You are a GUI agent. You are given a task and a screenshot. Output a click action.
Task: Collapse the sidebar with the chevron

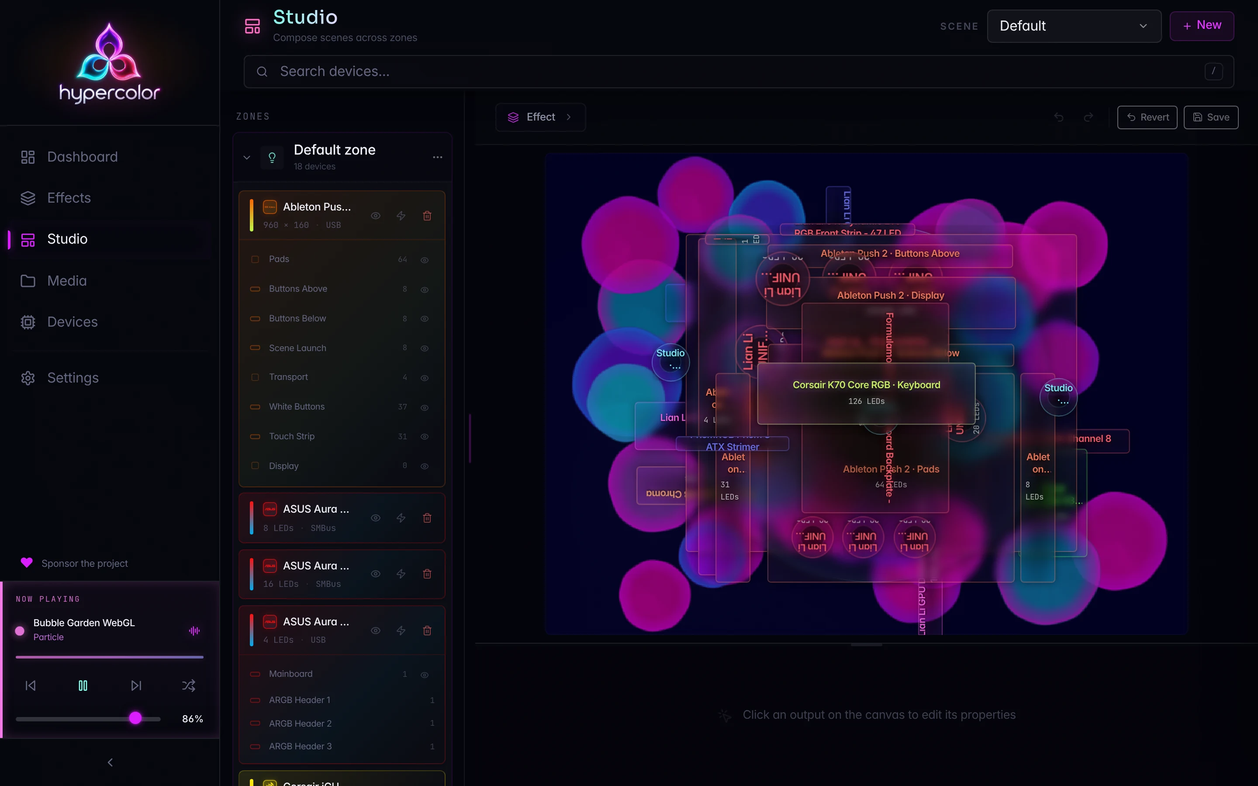(110, 762)
